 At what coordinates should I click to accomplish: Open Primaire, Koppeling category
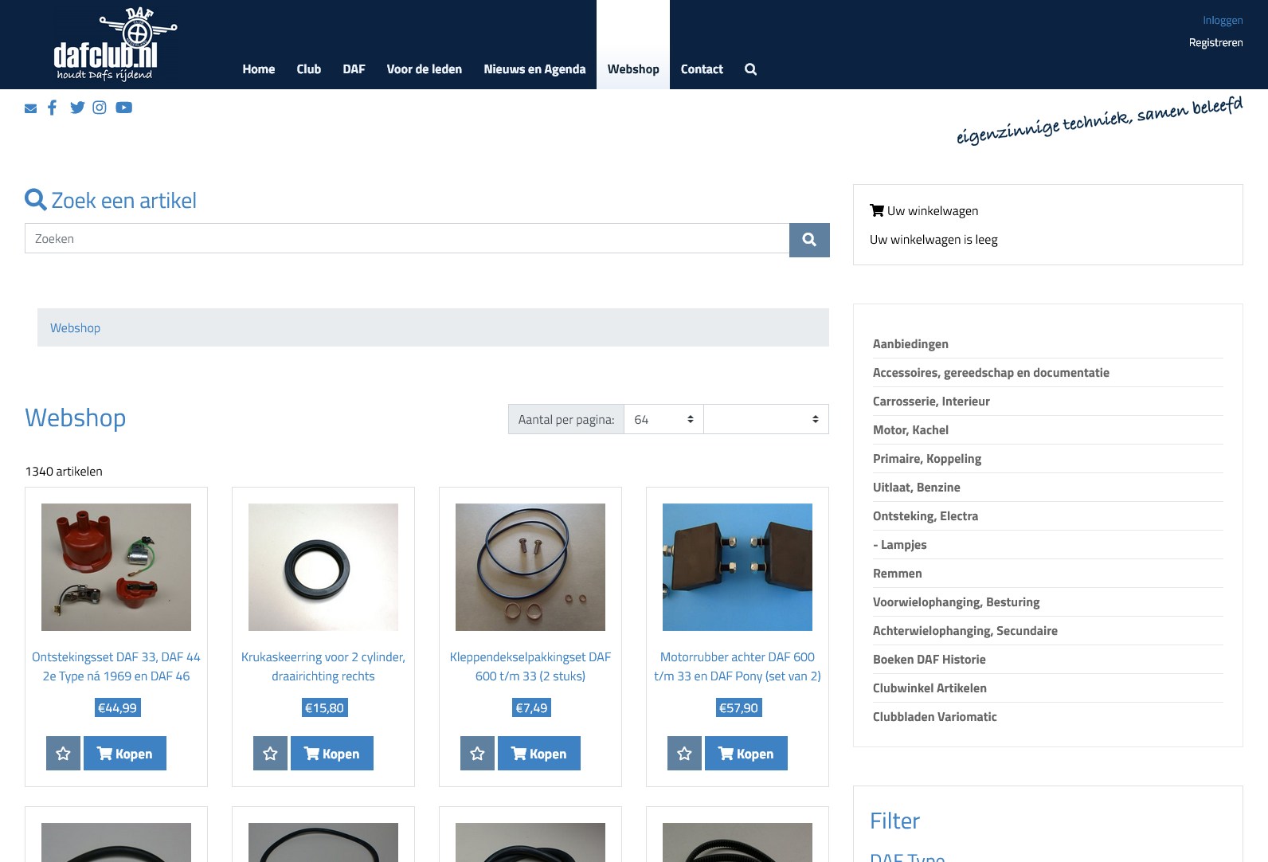(927, 459)
